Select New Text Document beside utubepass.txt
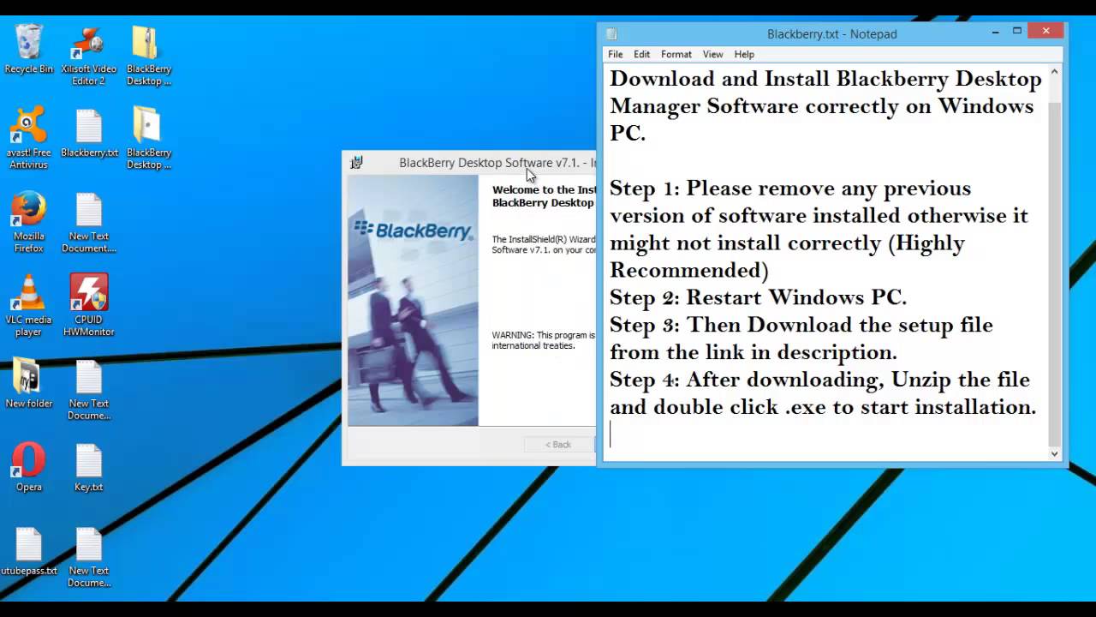 89,557
